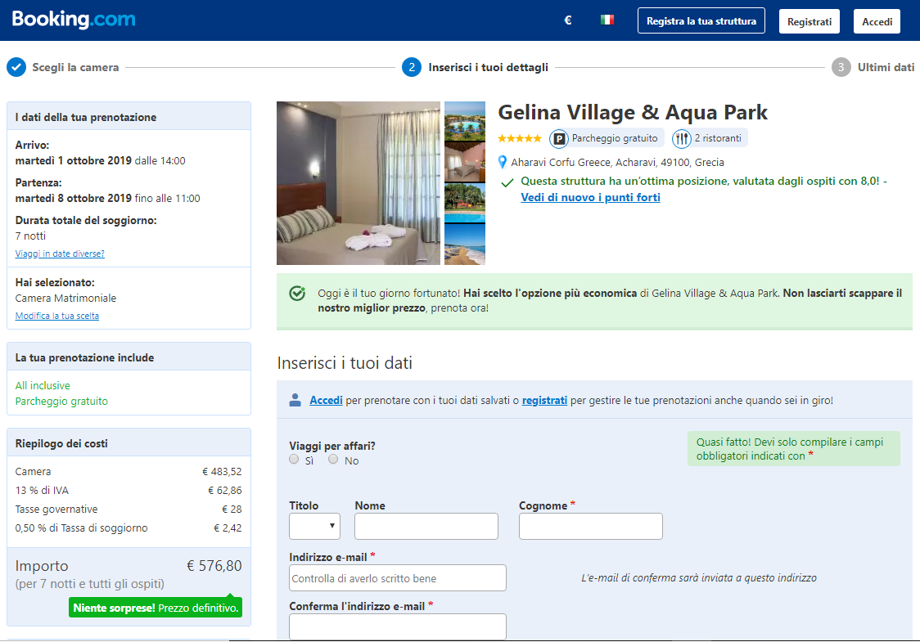
Task: Click the Riepilogo dei costi header
Action: 129,442
